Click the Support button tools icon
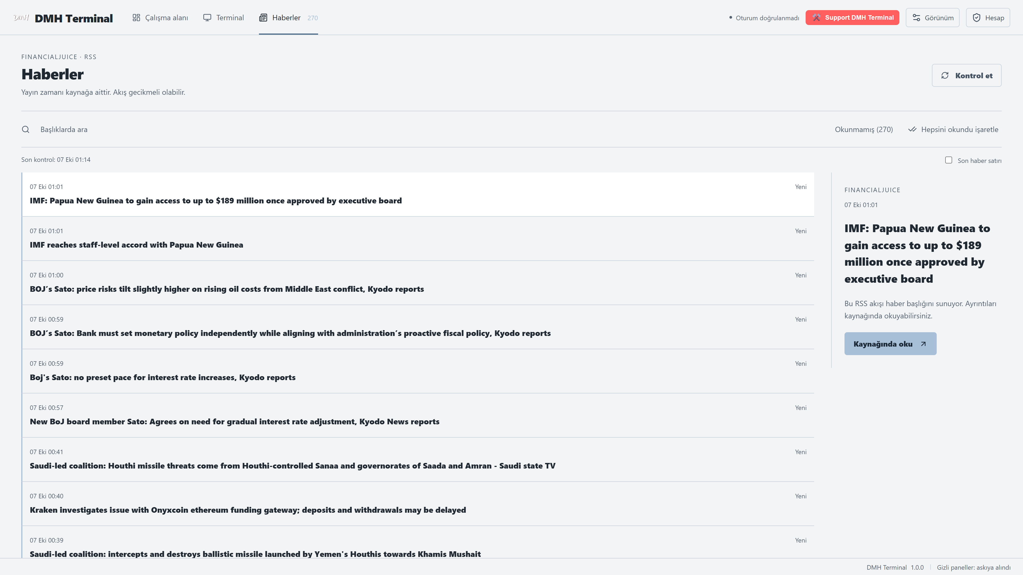This screenshot has height=575, width=1023. (x=816, y=18)
